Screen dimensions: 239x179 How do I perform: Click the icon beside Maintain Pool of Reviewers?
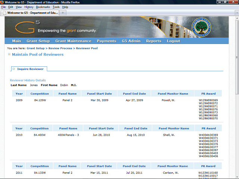coord(9,54)
